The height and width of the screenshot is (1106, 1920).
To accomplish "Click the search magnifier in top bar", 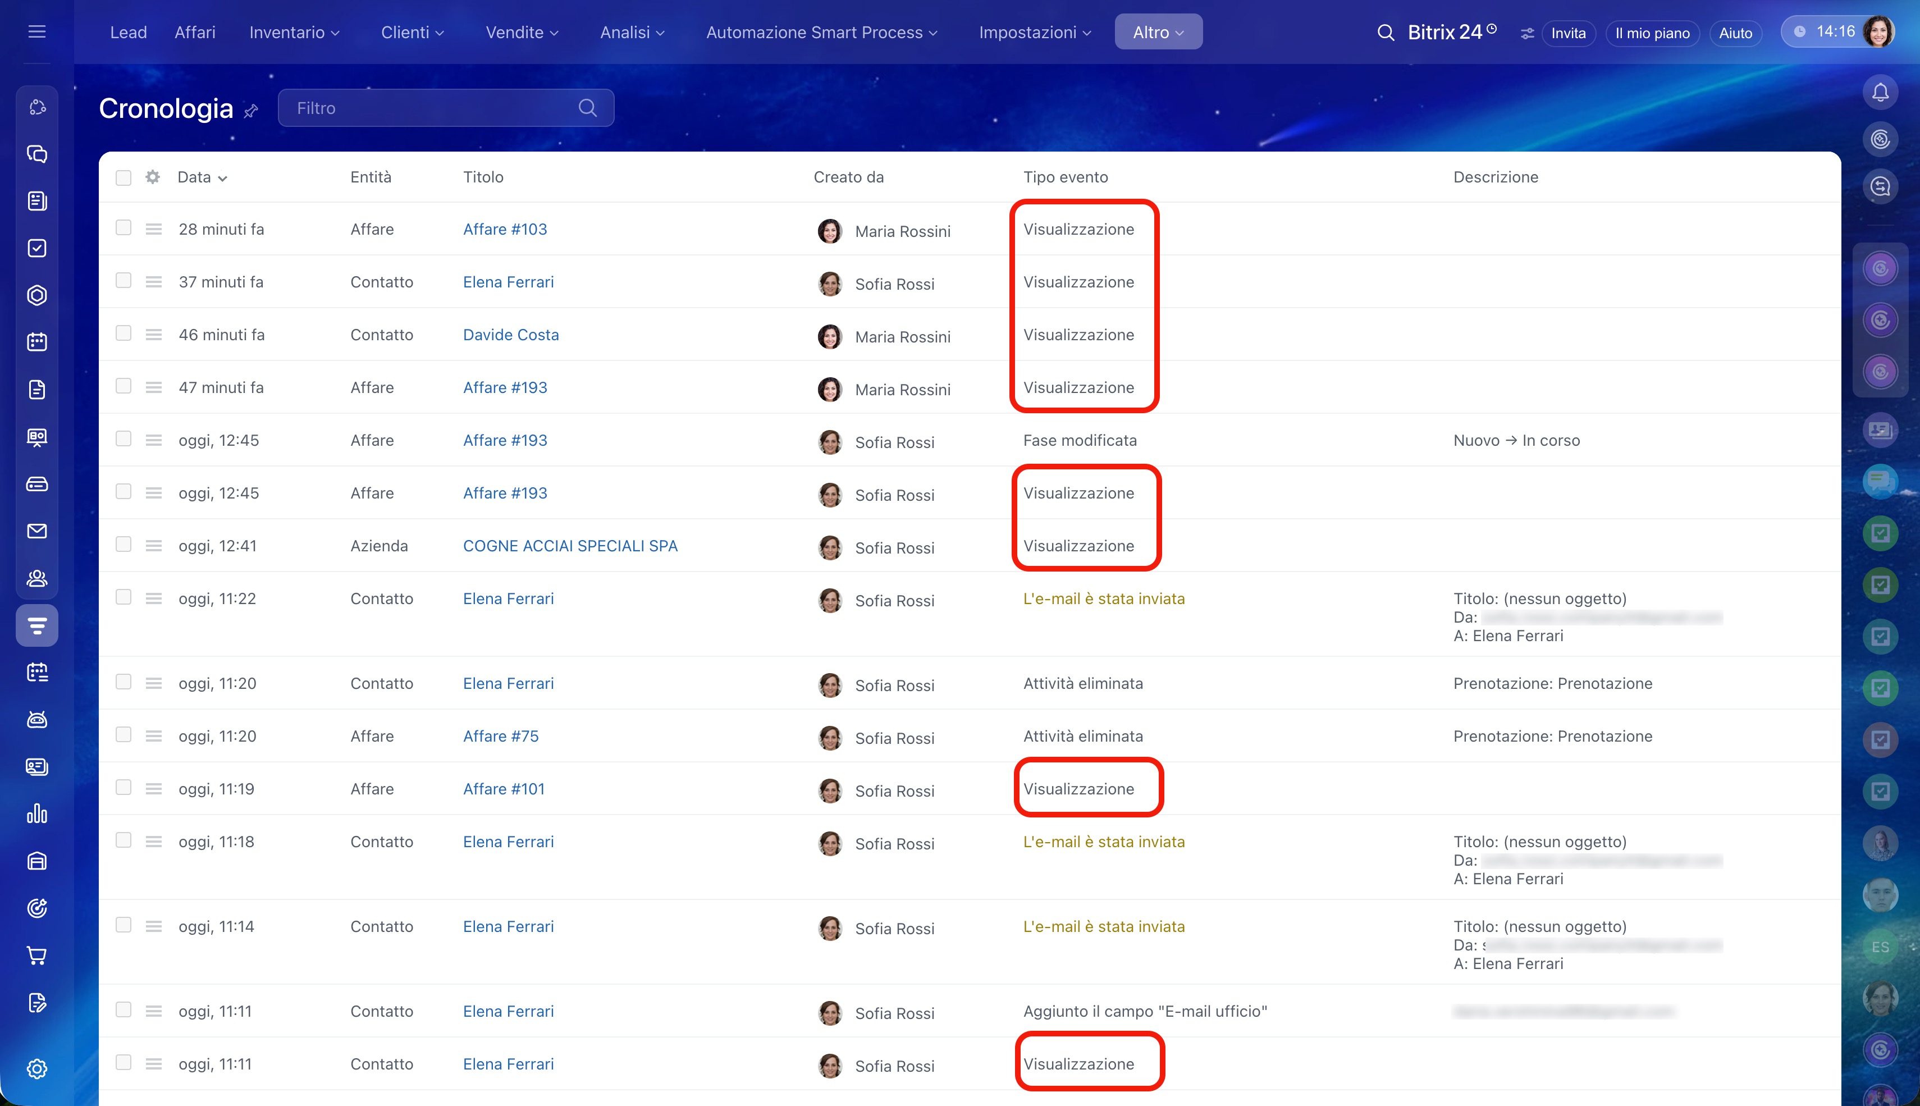I will (x=1386, y=33).
